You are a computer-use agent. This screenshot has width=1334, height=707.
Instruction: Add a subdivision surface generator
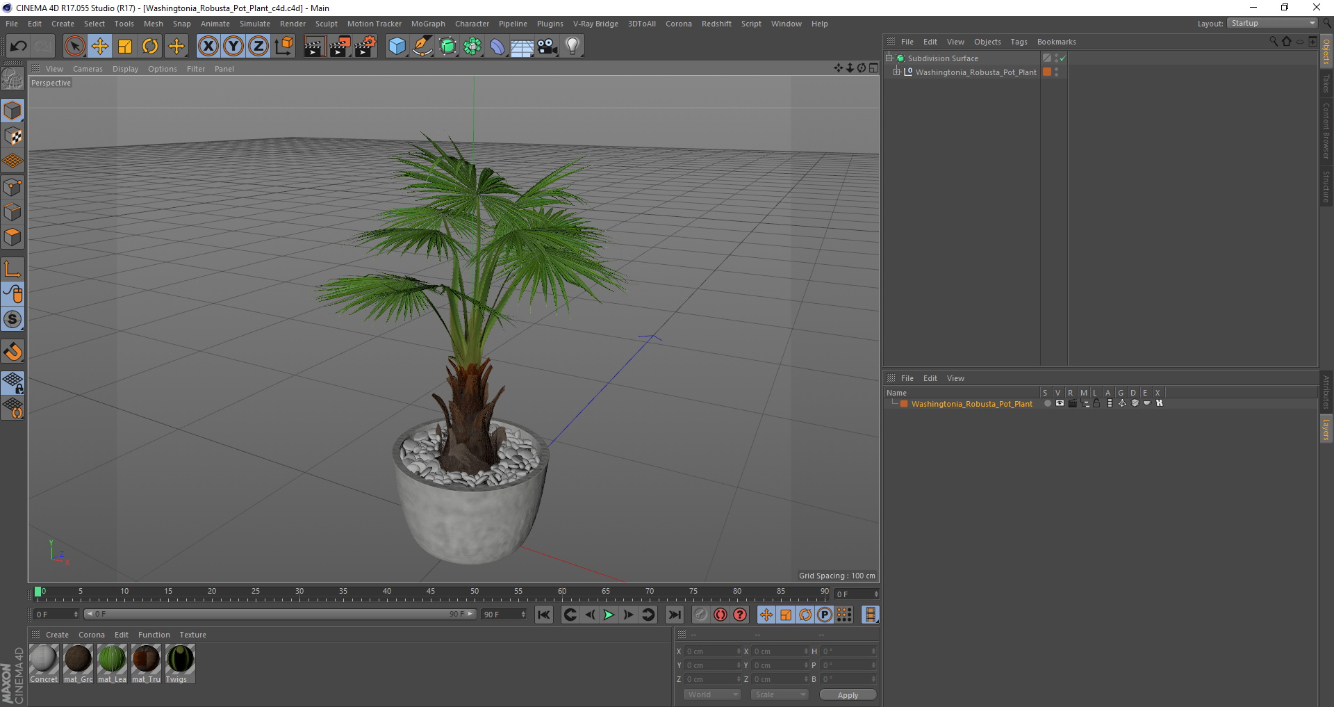pos(447,47)
